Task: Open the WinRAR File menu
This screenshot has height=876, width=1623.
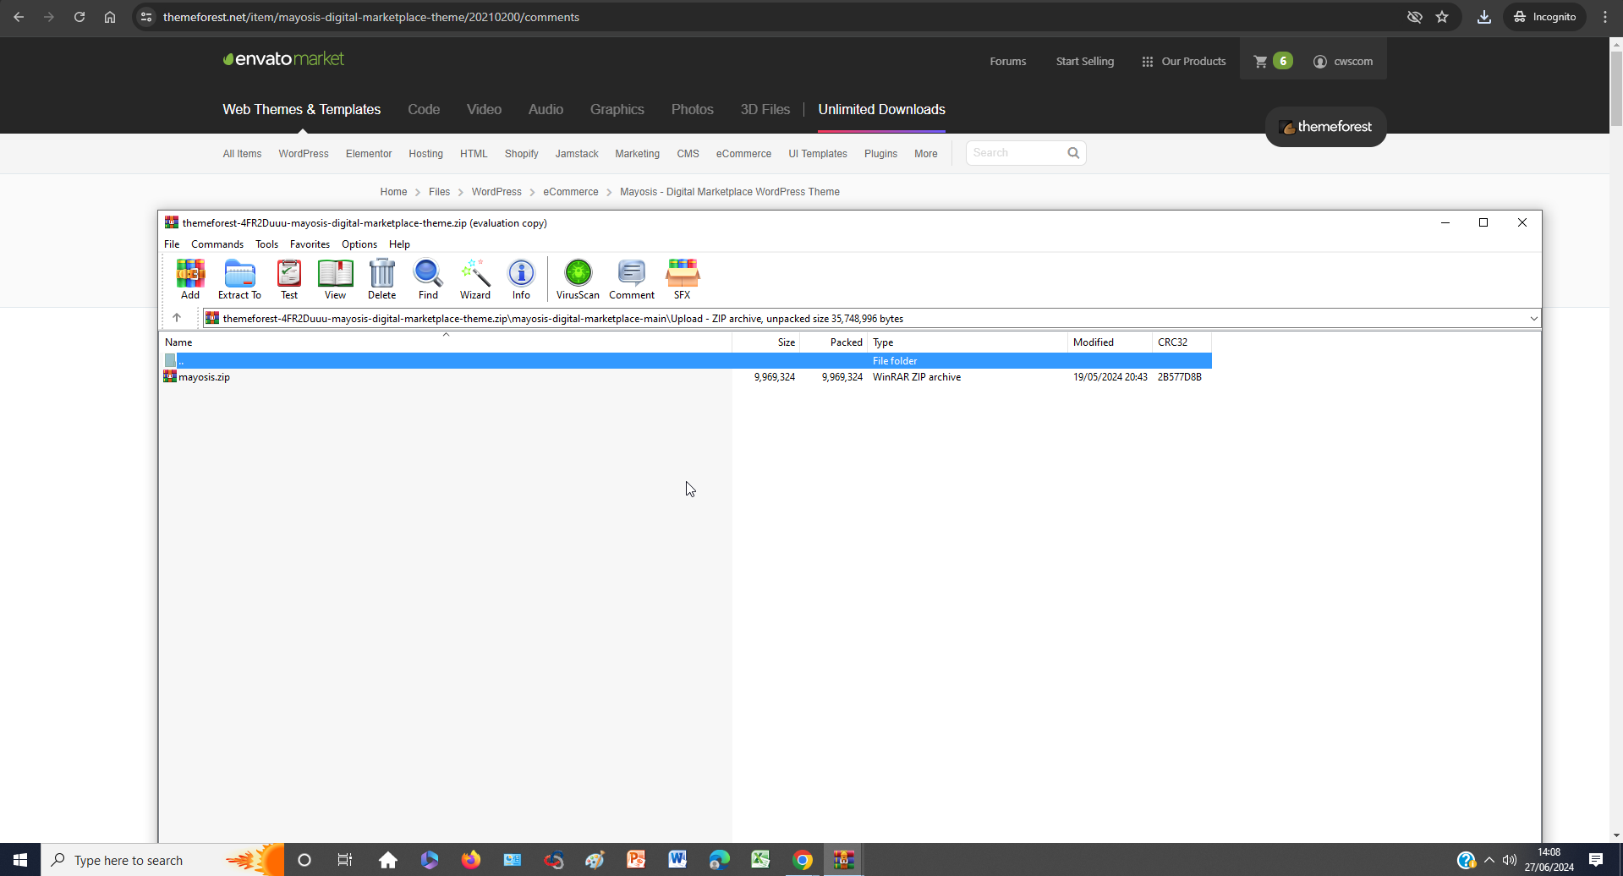Action: 172,244
